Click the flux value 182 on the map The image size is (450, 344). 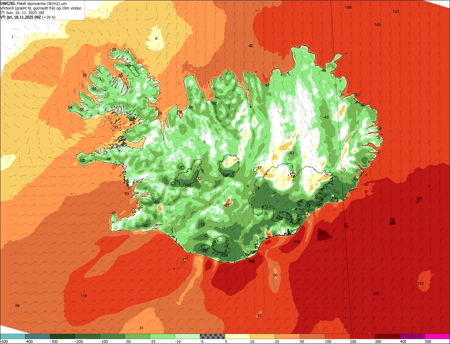pyautogui.click(x=378, y=25)
